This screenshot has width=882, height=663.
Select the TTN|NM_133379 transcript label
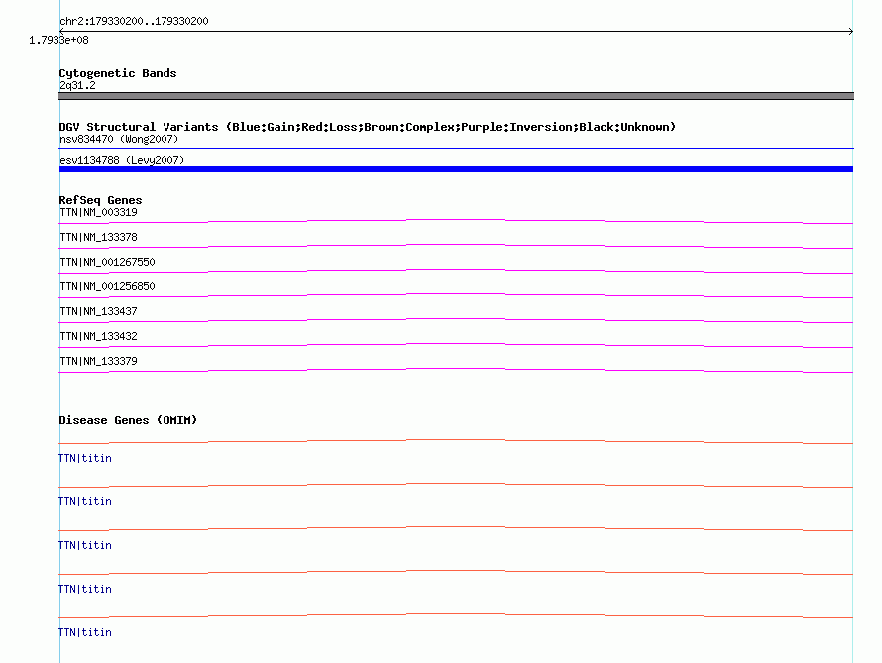click(x=98, y=361)
